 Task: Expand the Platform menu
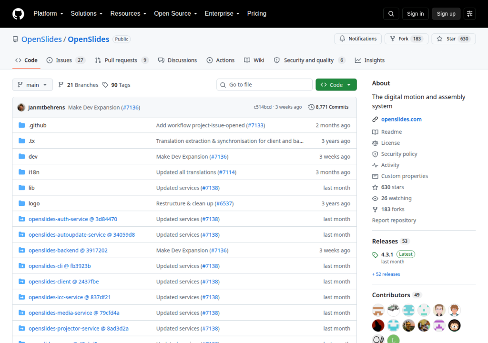tap(48, 14)
